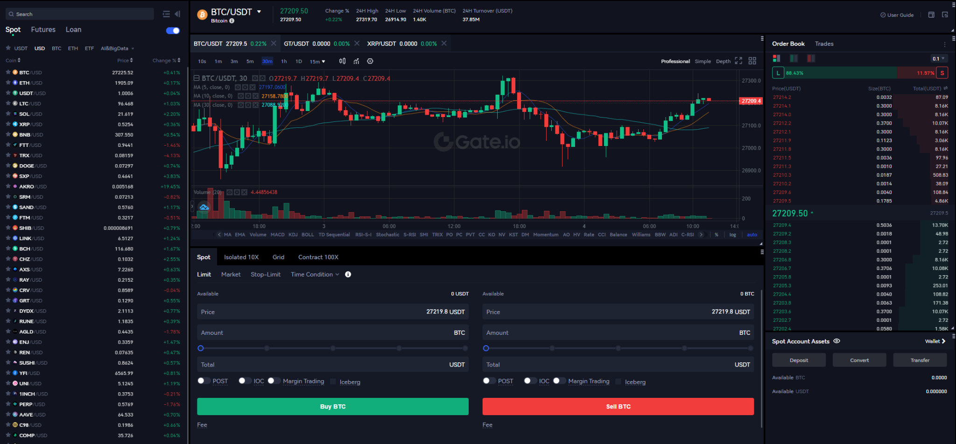Click the Buy BTC button
Screen dimensions: 956x444
[x=333, y=406]
